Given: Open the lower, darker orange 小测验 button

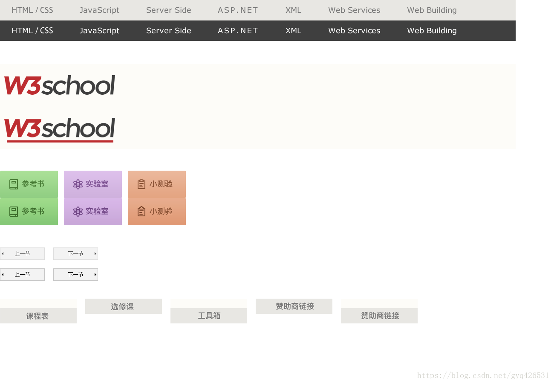Looking at the screenshot, I should coord(157,212).
